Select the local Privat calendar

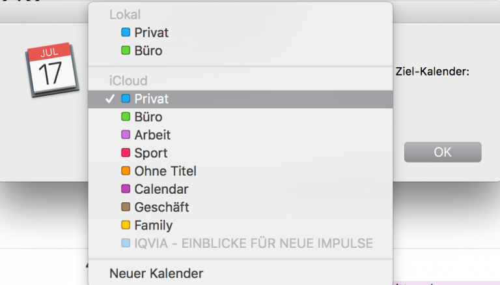point(151,32)
